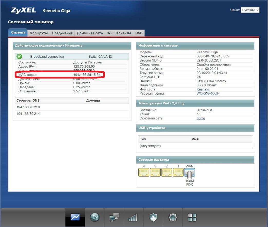
Task: Click the Включена Wi-Fi state value
Action: coord(204,110)
